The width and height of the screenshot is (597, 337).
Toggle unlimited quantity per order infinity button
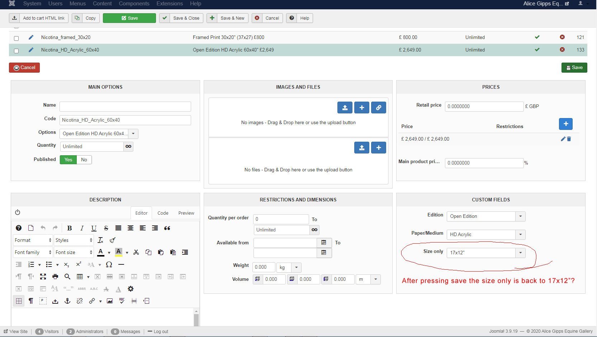pos(314,230)
